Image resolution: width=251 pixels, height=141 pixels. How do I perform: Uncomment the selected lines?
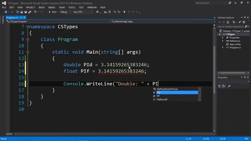[x=119, y=12]
